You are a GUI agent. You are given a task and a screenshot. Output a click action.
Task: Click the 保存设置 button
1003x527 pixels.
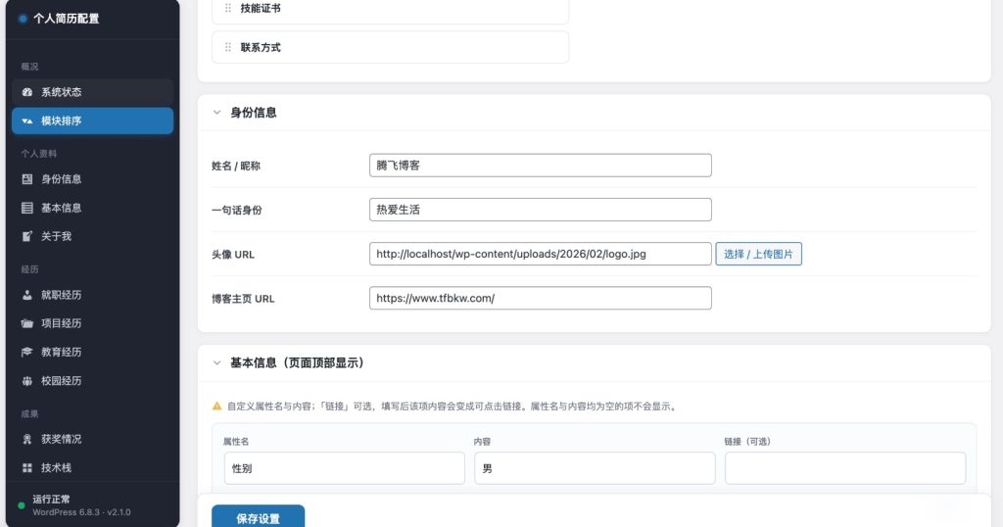(x=258, y=518)
